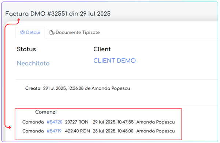
Task: Click the Creata label
Action: pyautogui.click(x=33, y=88)
